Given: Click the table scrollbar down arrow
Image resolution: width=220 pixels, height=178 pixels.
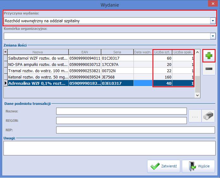Looking at the screenshot, I should point(197,95).
